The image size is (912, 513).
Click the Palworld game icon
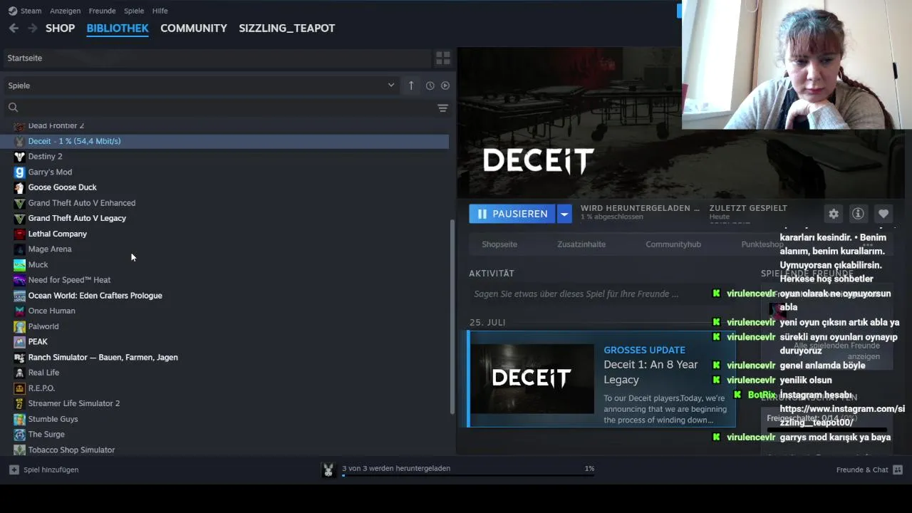(x=19, y=326)
